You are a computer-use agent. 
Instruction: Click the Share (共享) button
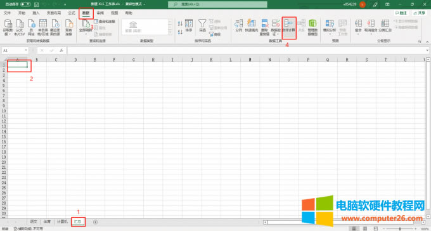coord(419,13)
